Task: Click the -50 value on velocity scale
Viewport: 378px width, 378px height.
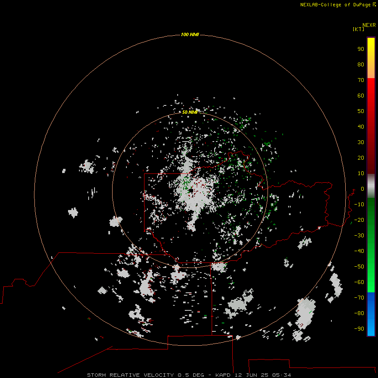Action: pos(359,267)
